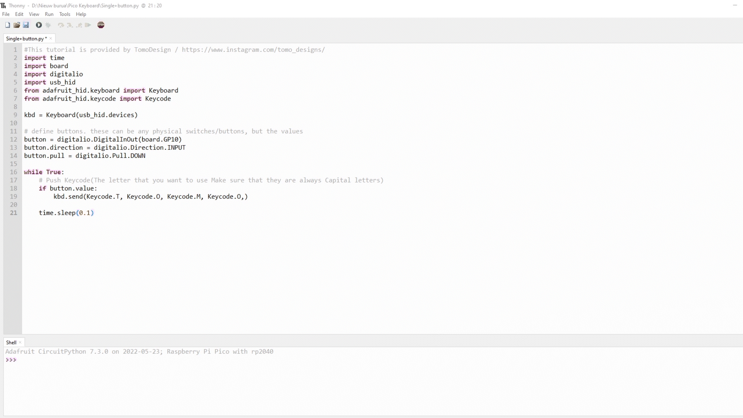Open the Run menu

click(x=49, y=14)
